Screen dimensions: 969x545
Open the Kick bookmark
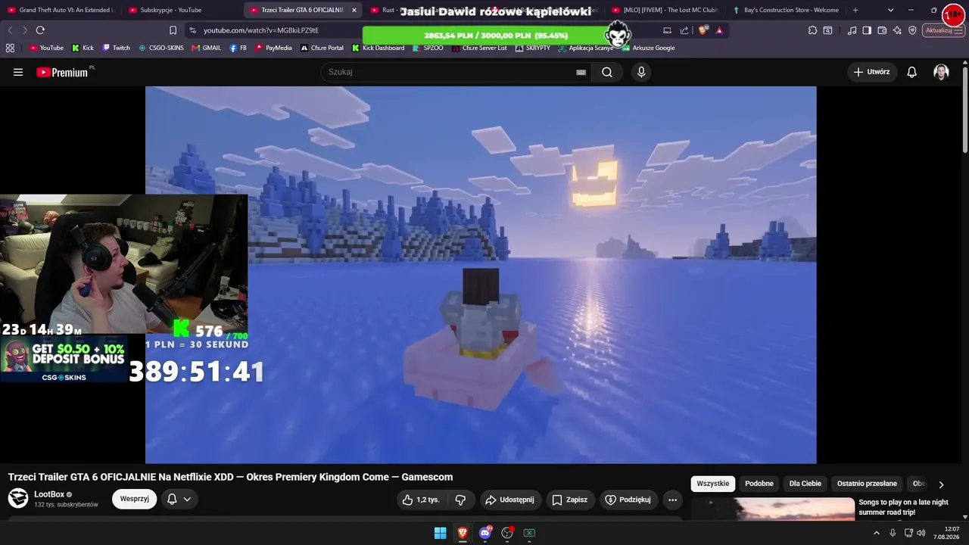83,48
